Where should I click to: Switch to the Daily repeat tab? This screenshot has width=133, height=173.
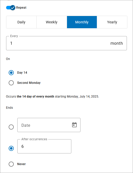pyautogui.click(x=21, y=22)
